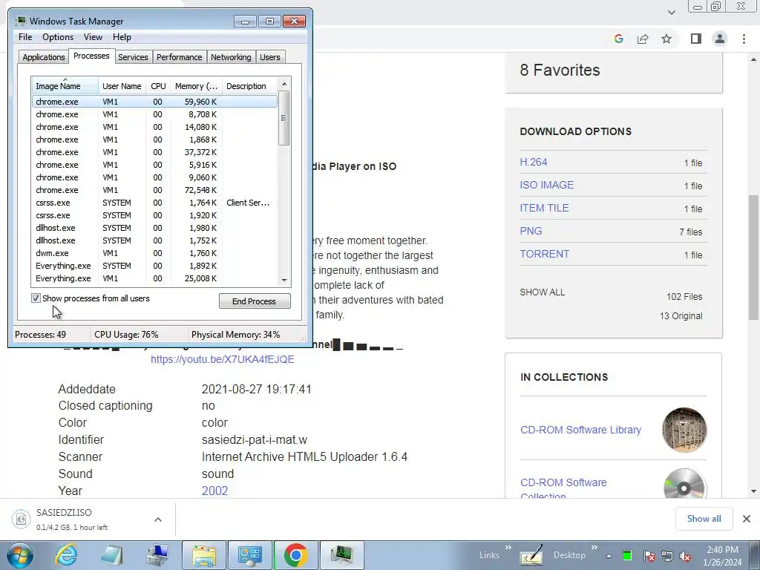Viewport: 760px width, 570px height.
Task: Close the Chrome downloads bar
Action: 747,519
